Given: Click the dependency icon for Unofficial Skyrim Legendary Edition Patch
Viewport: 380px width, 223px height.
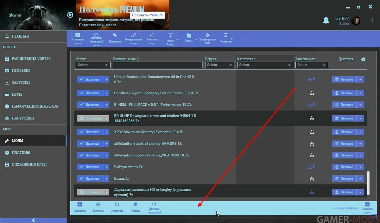Looking at the screenshot, I should pos(312,93).
